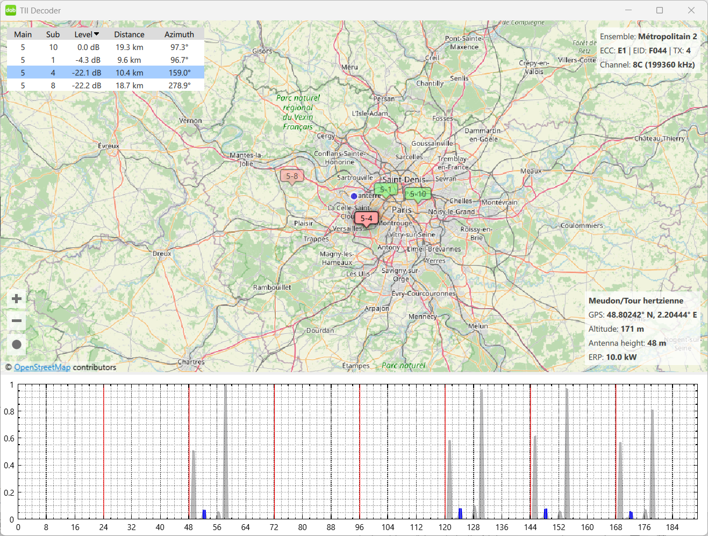Click the blue receiver position dot
Image resolution: width=708 pixels, height=536 pixels.
[x=354, y=196]
